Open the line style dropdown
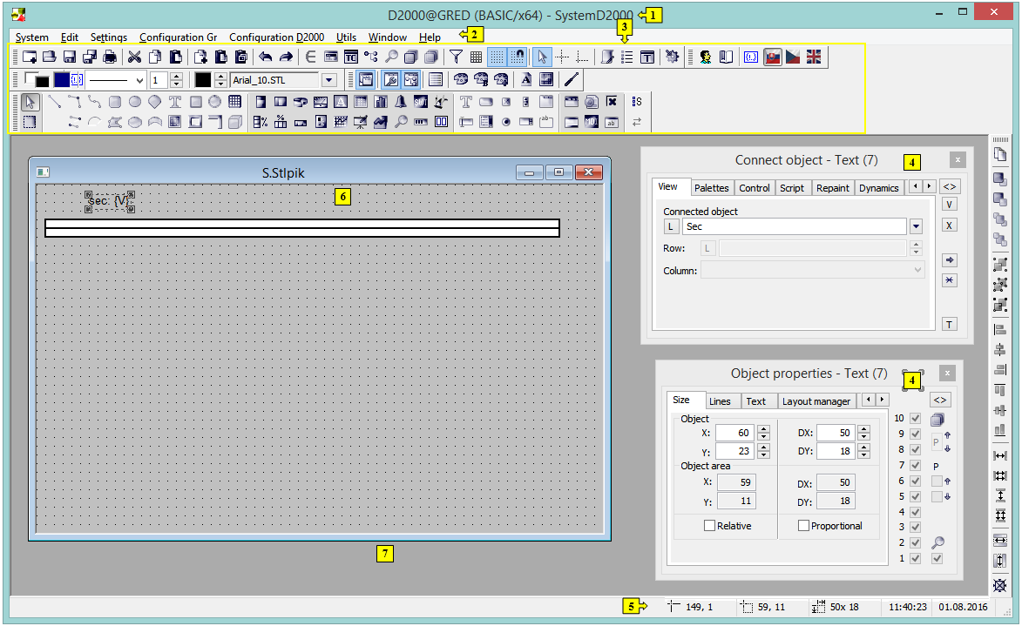This screenshot has width=1022, height=626. tap(139, 80)
